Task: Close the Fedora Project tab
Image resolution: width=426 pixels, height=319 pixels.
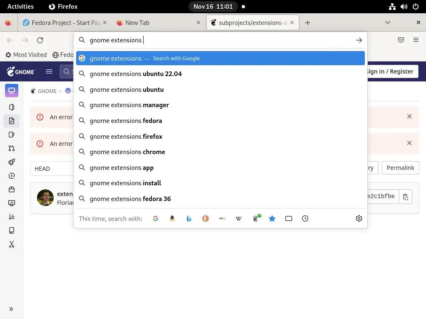Action: [x=105, y=22]
